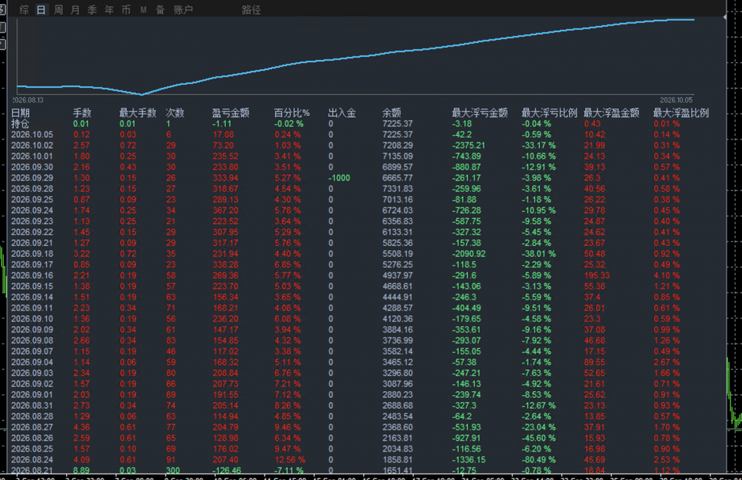The height and width of the screenshot is (480, 742).
Task: Click the 出入金 column header
Action: click(x=342, y=113)
